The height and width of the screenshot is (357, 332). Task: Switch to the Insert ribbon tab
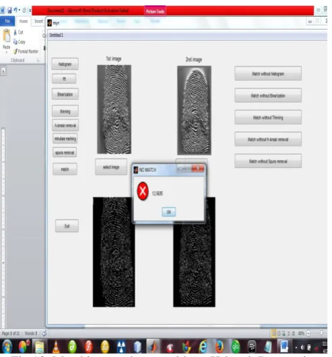pyautogui.click(x=38, y=22)
